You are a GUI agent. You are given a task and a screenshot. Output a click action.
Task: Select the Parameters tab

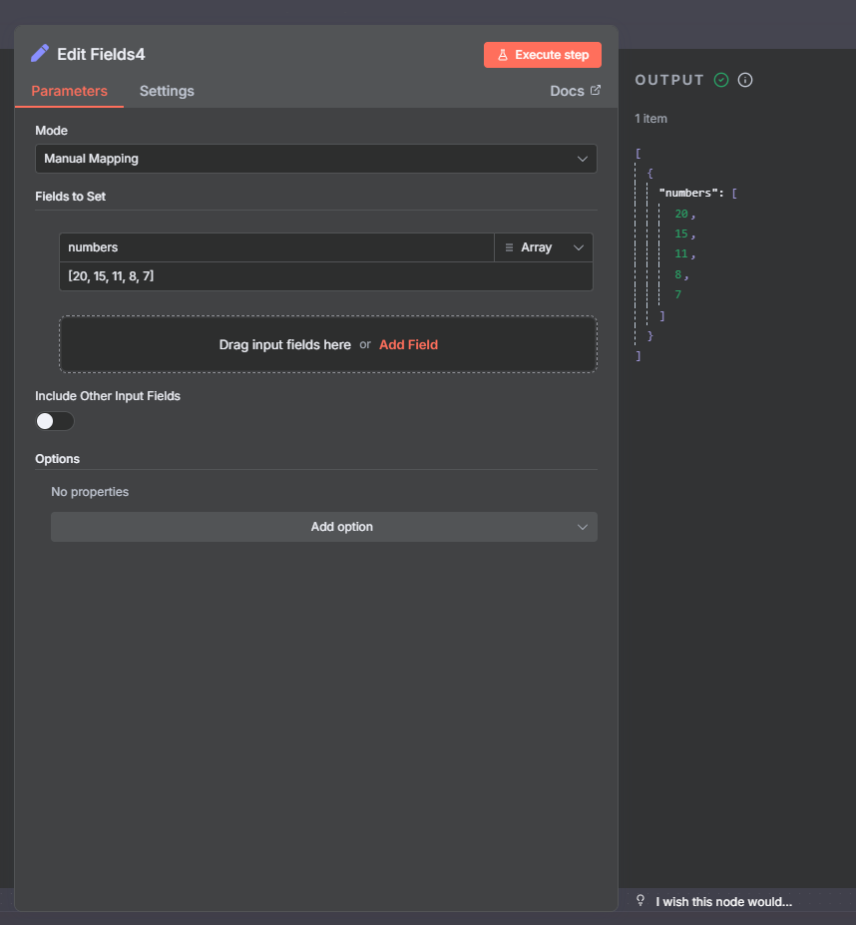pyautogui.click(x=69, y=91)
